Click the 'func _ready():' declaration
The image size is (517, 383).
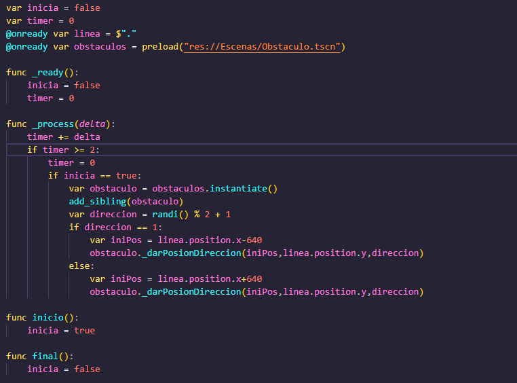coord(42,73)
